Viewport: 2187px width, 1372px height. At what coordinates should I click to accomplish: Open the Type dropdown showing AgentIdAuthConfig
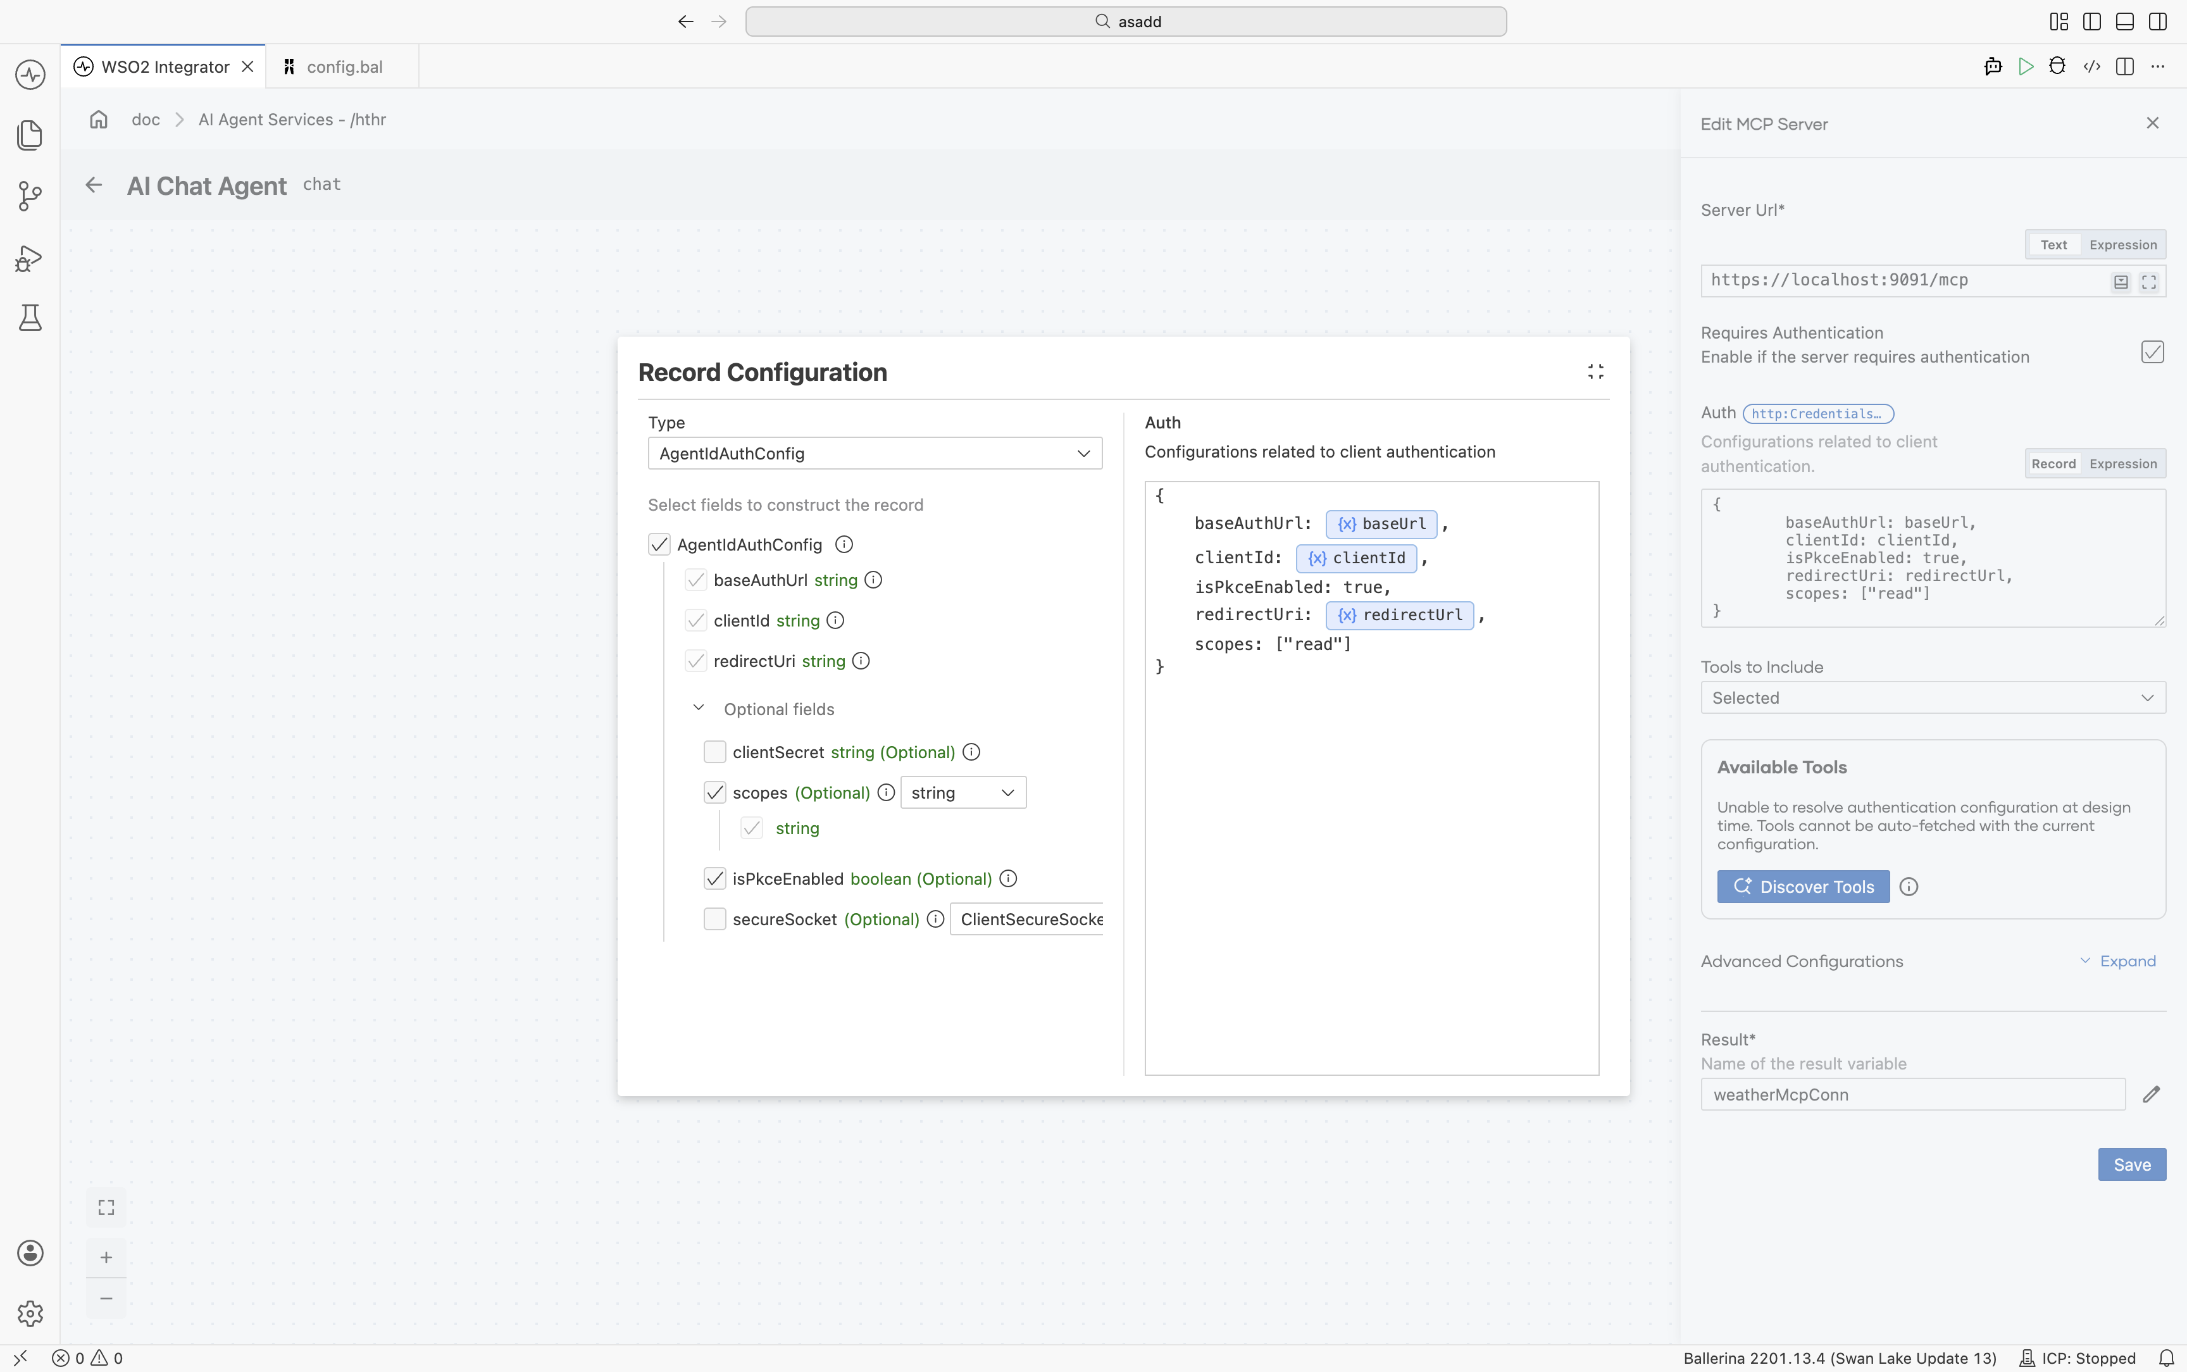point(875,454)
